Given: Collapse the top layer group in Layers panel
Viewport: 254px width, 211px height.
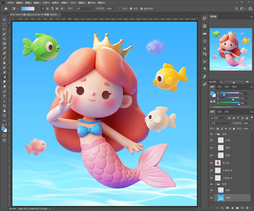Looking at the screenshot, I should tap(215, 134).
